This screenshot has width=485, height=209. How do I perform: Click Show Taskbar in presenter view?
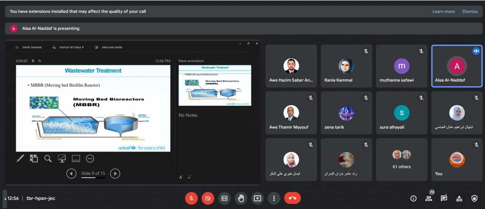pos(28,47)
